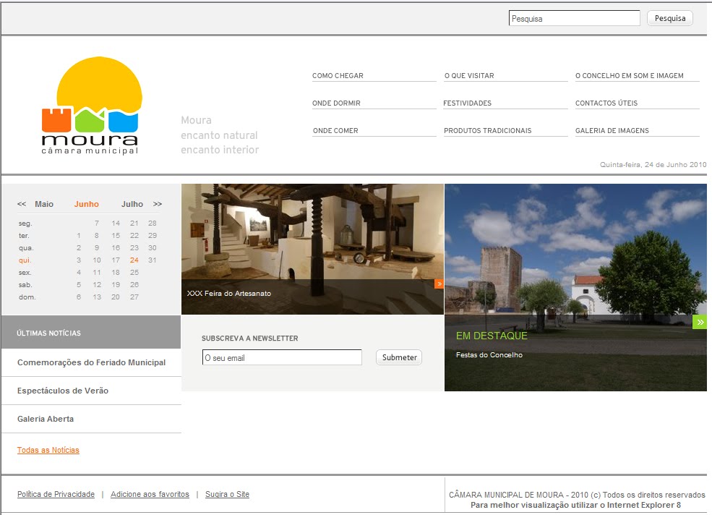This screenshot has width=712, height=515.
Task: Click Adicione aos favoritos footer link
Action: (x=150, y=494)
